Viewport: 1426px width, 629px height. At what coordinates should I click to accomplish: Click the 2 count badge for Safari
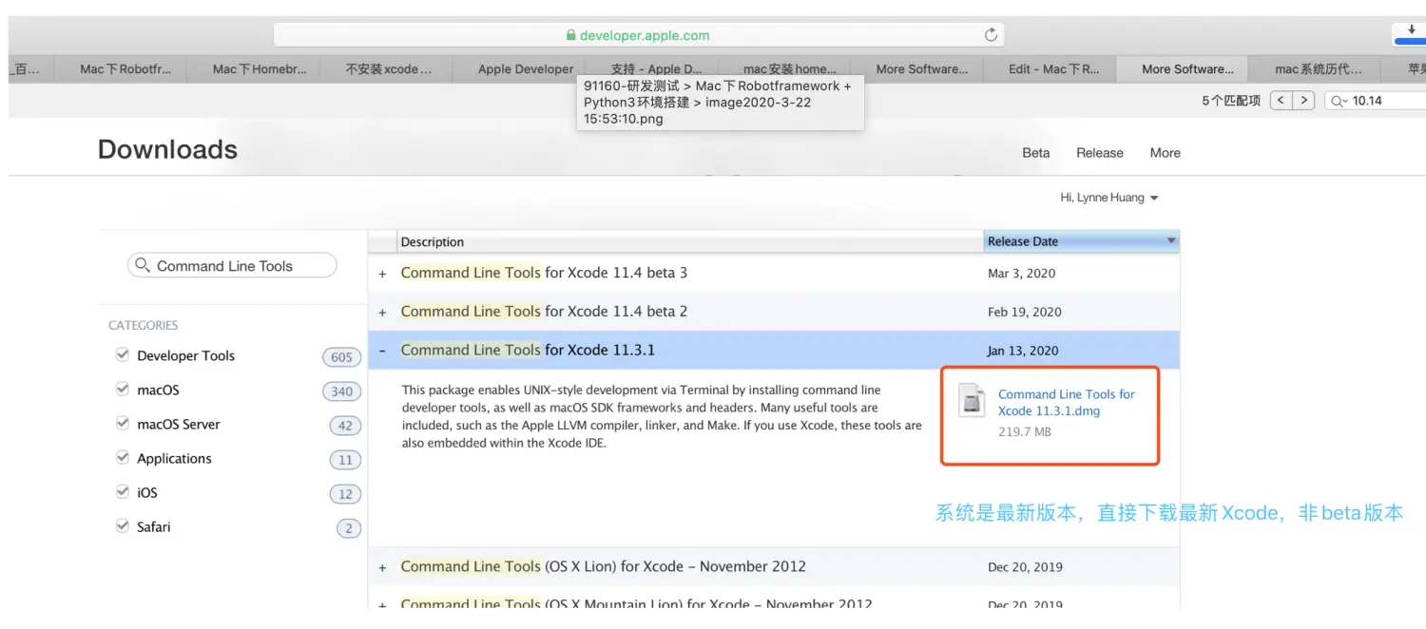[x=349, y=528]
